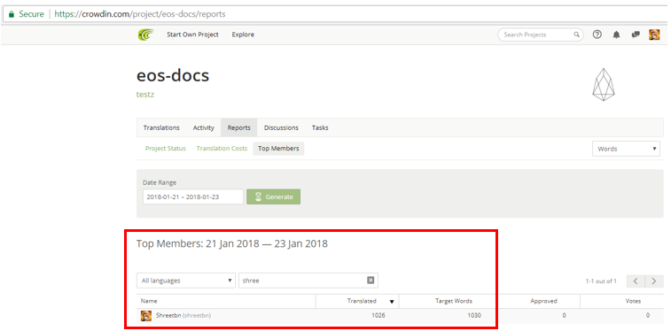This screenshot has height=331, width=671.
Task: Open the messages chat icon
Action: coord(636,35)
